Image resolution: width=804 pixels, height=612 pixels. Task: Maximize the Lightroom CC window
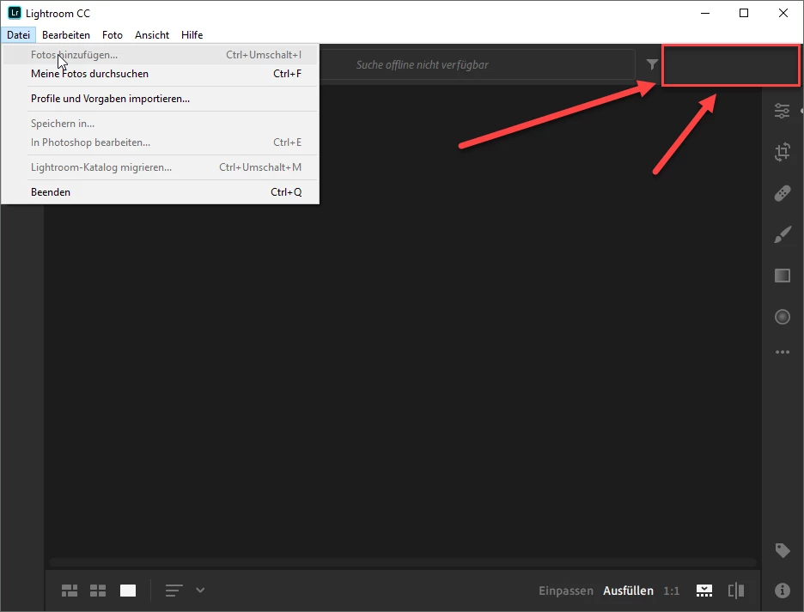(744, 13)
